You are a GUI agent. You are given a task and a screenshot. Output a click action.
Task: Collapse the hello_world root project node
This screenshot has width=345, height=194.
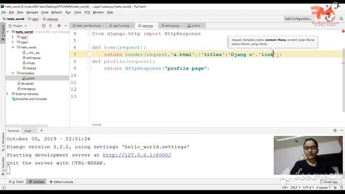pyautogui.click(x=8, y=32)
